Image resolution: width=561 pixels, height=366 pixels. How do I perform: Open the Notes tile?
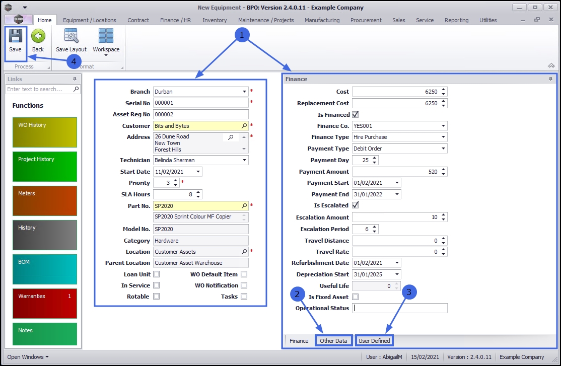(x=45, y=334)
